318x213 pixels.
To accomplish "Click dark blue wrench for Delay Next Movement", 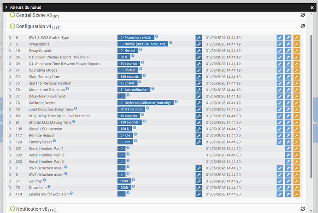I will (x=199, y=96).
